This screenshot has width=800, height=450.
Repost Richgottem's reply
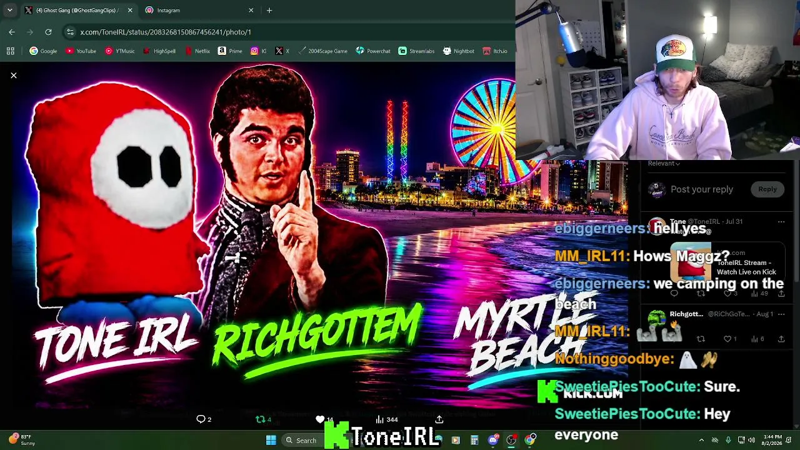point(701,339)
